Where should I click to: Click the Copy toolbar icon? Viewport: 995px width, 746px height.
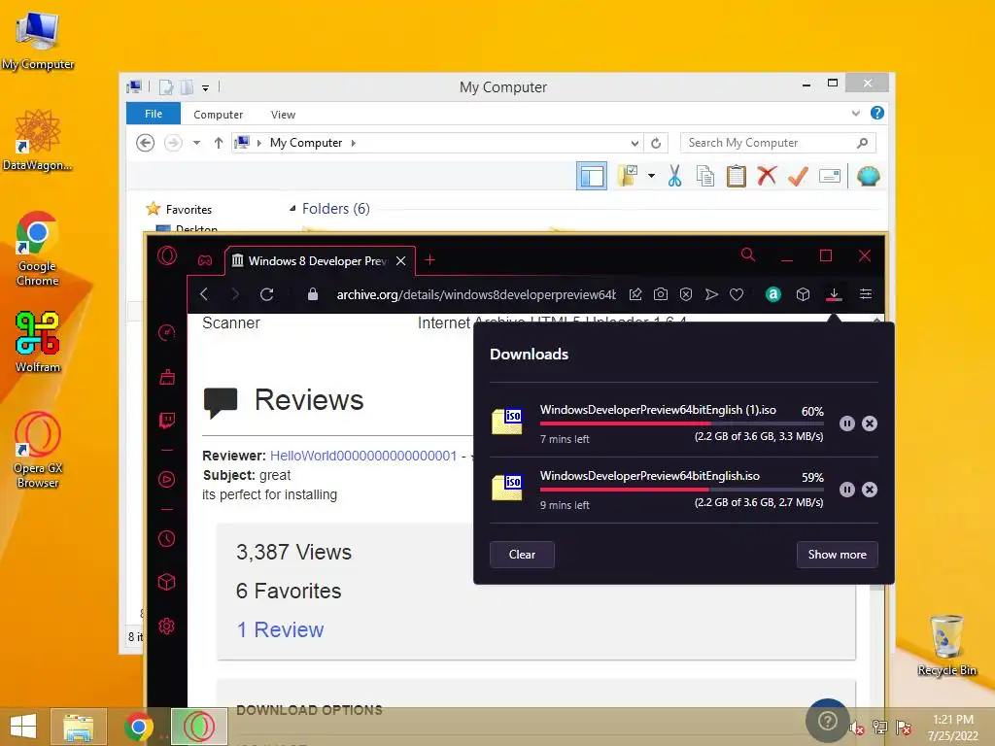pos(705,176)
